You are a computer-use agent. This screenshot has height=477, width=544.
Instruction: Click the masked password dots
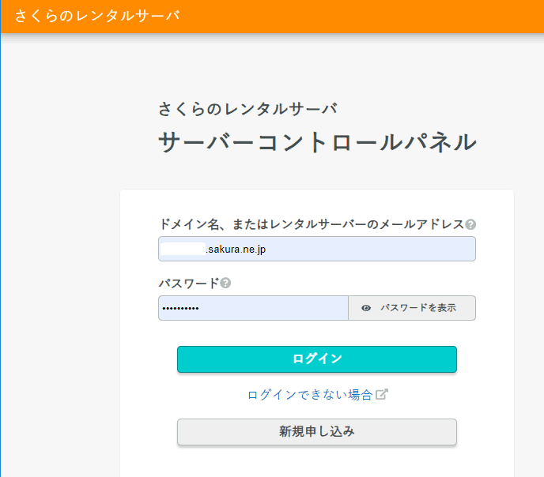tap(181, 308)
